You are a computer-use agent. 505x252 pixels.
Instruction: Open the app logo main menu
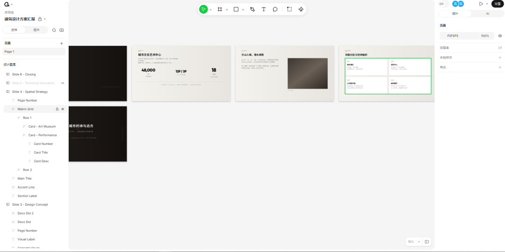(7, 4)
